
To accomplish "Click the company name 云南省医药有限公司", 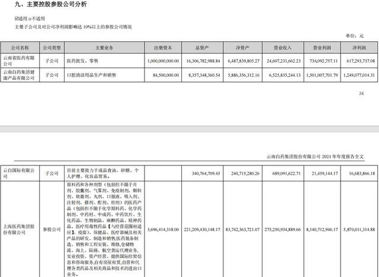I will (19, 61).
